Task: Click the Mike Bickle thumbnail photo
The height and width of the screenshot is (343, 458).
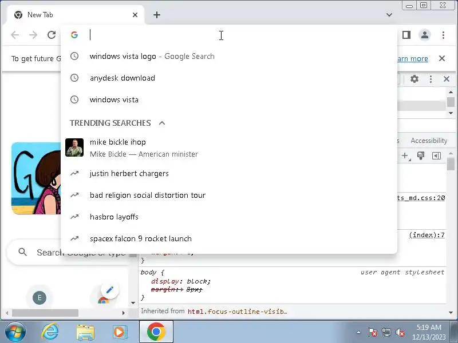Action: [74, 147]
